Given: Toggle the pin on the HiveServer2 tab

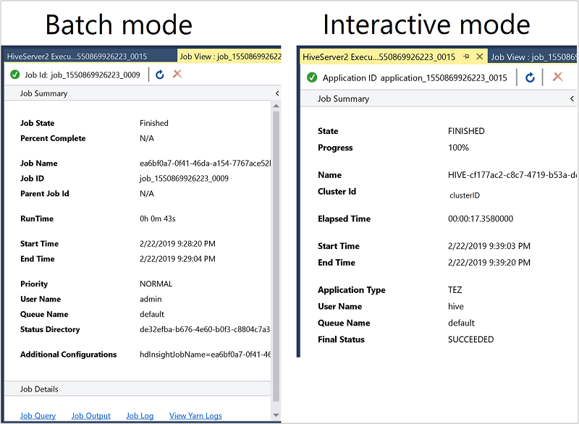Looking at the screenshot, I should tap(466, 55).
